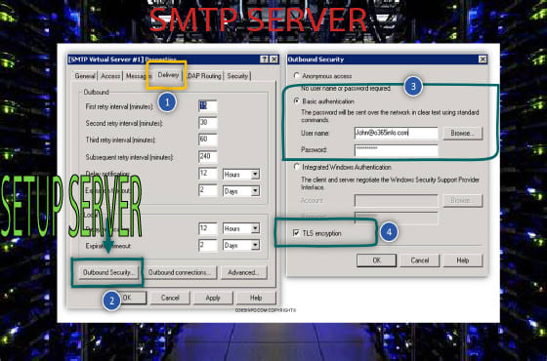Open the General tab
The height and width of the screenshot is (361, 547).
click(x=85, y=76)
